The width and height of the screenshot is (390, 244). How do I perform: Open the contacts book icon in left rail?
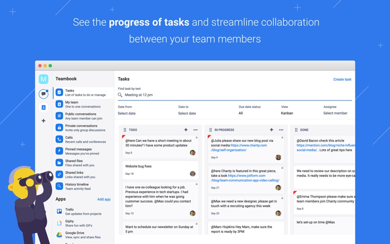tap(43, 107)
